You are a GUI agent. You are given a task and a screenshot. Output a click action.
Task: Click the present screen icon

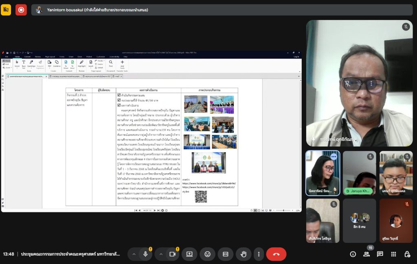[189, 254]
